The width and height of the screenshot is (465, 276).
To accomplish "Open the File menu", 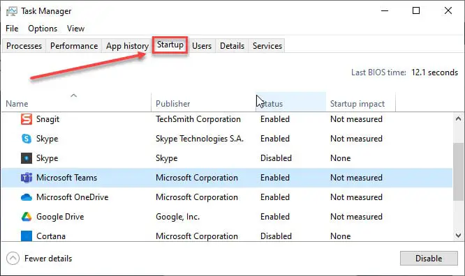I will coord(12,29).
